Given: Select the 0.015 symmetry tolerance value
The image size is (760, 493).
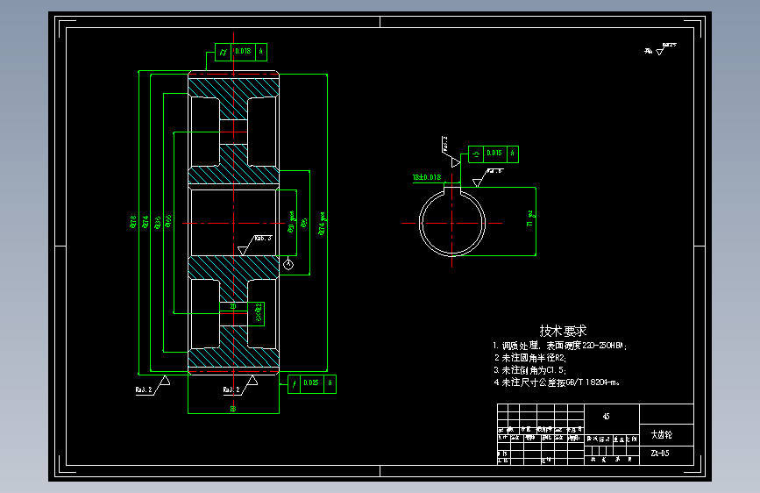Looking at the screenshot, I should (x=494, y=153).
